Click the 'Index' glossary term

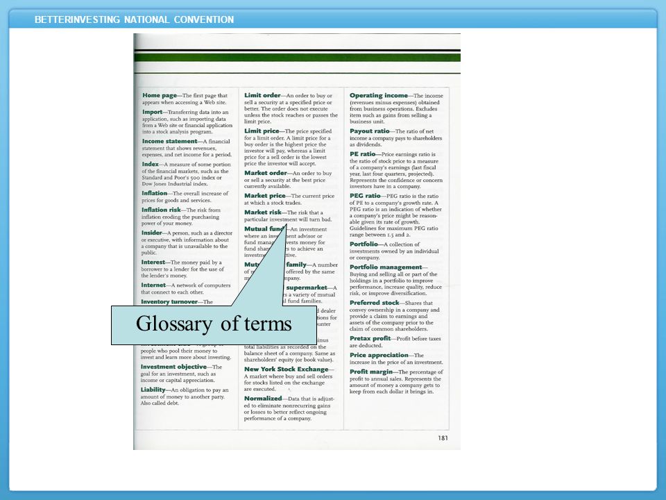[150, 164]
